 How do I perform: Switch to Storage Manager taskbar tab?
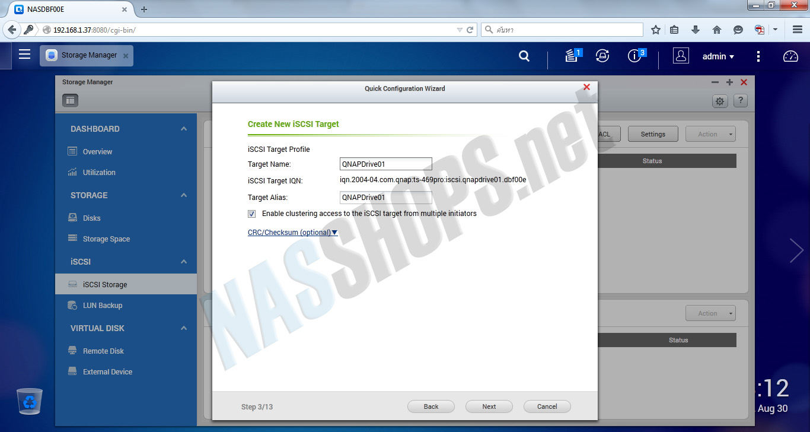coord(87,55)
